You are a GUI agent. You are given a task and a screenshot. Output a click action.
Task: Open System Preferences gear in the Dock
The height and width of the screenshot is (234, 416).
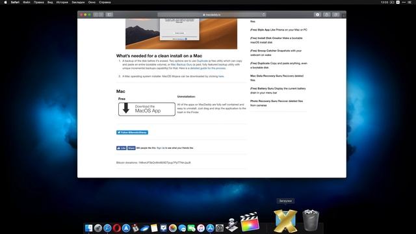click(x=220, y=228)
